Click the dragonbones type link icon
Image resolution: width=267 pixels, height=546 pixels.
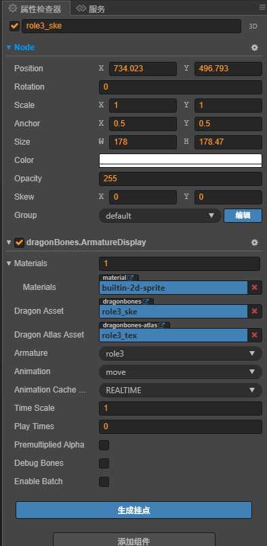[x=146, y=302]
